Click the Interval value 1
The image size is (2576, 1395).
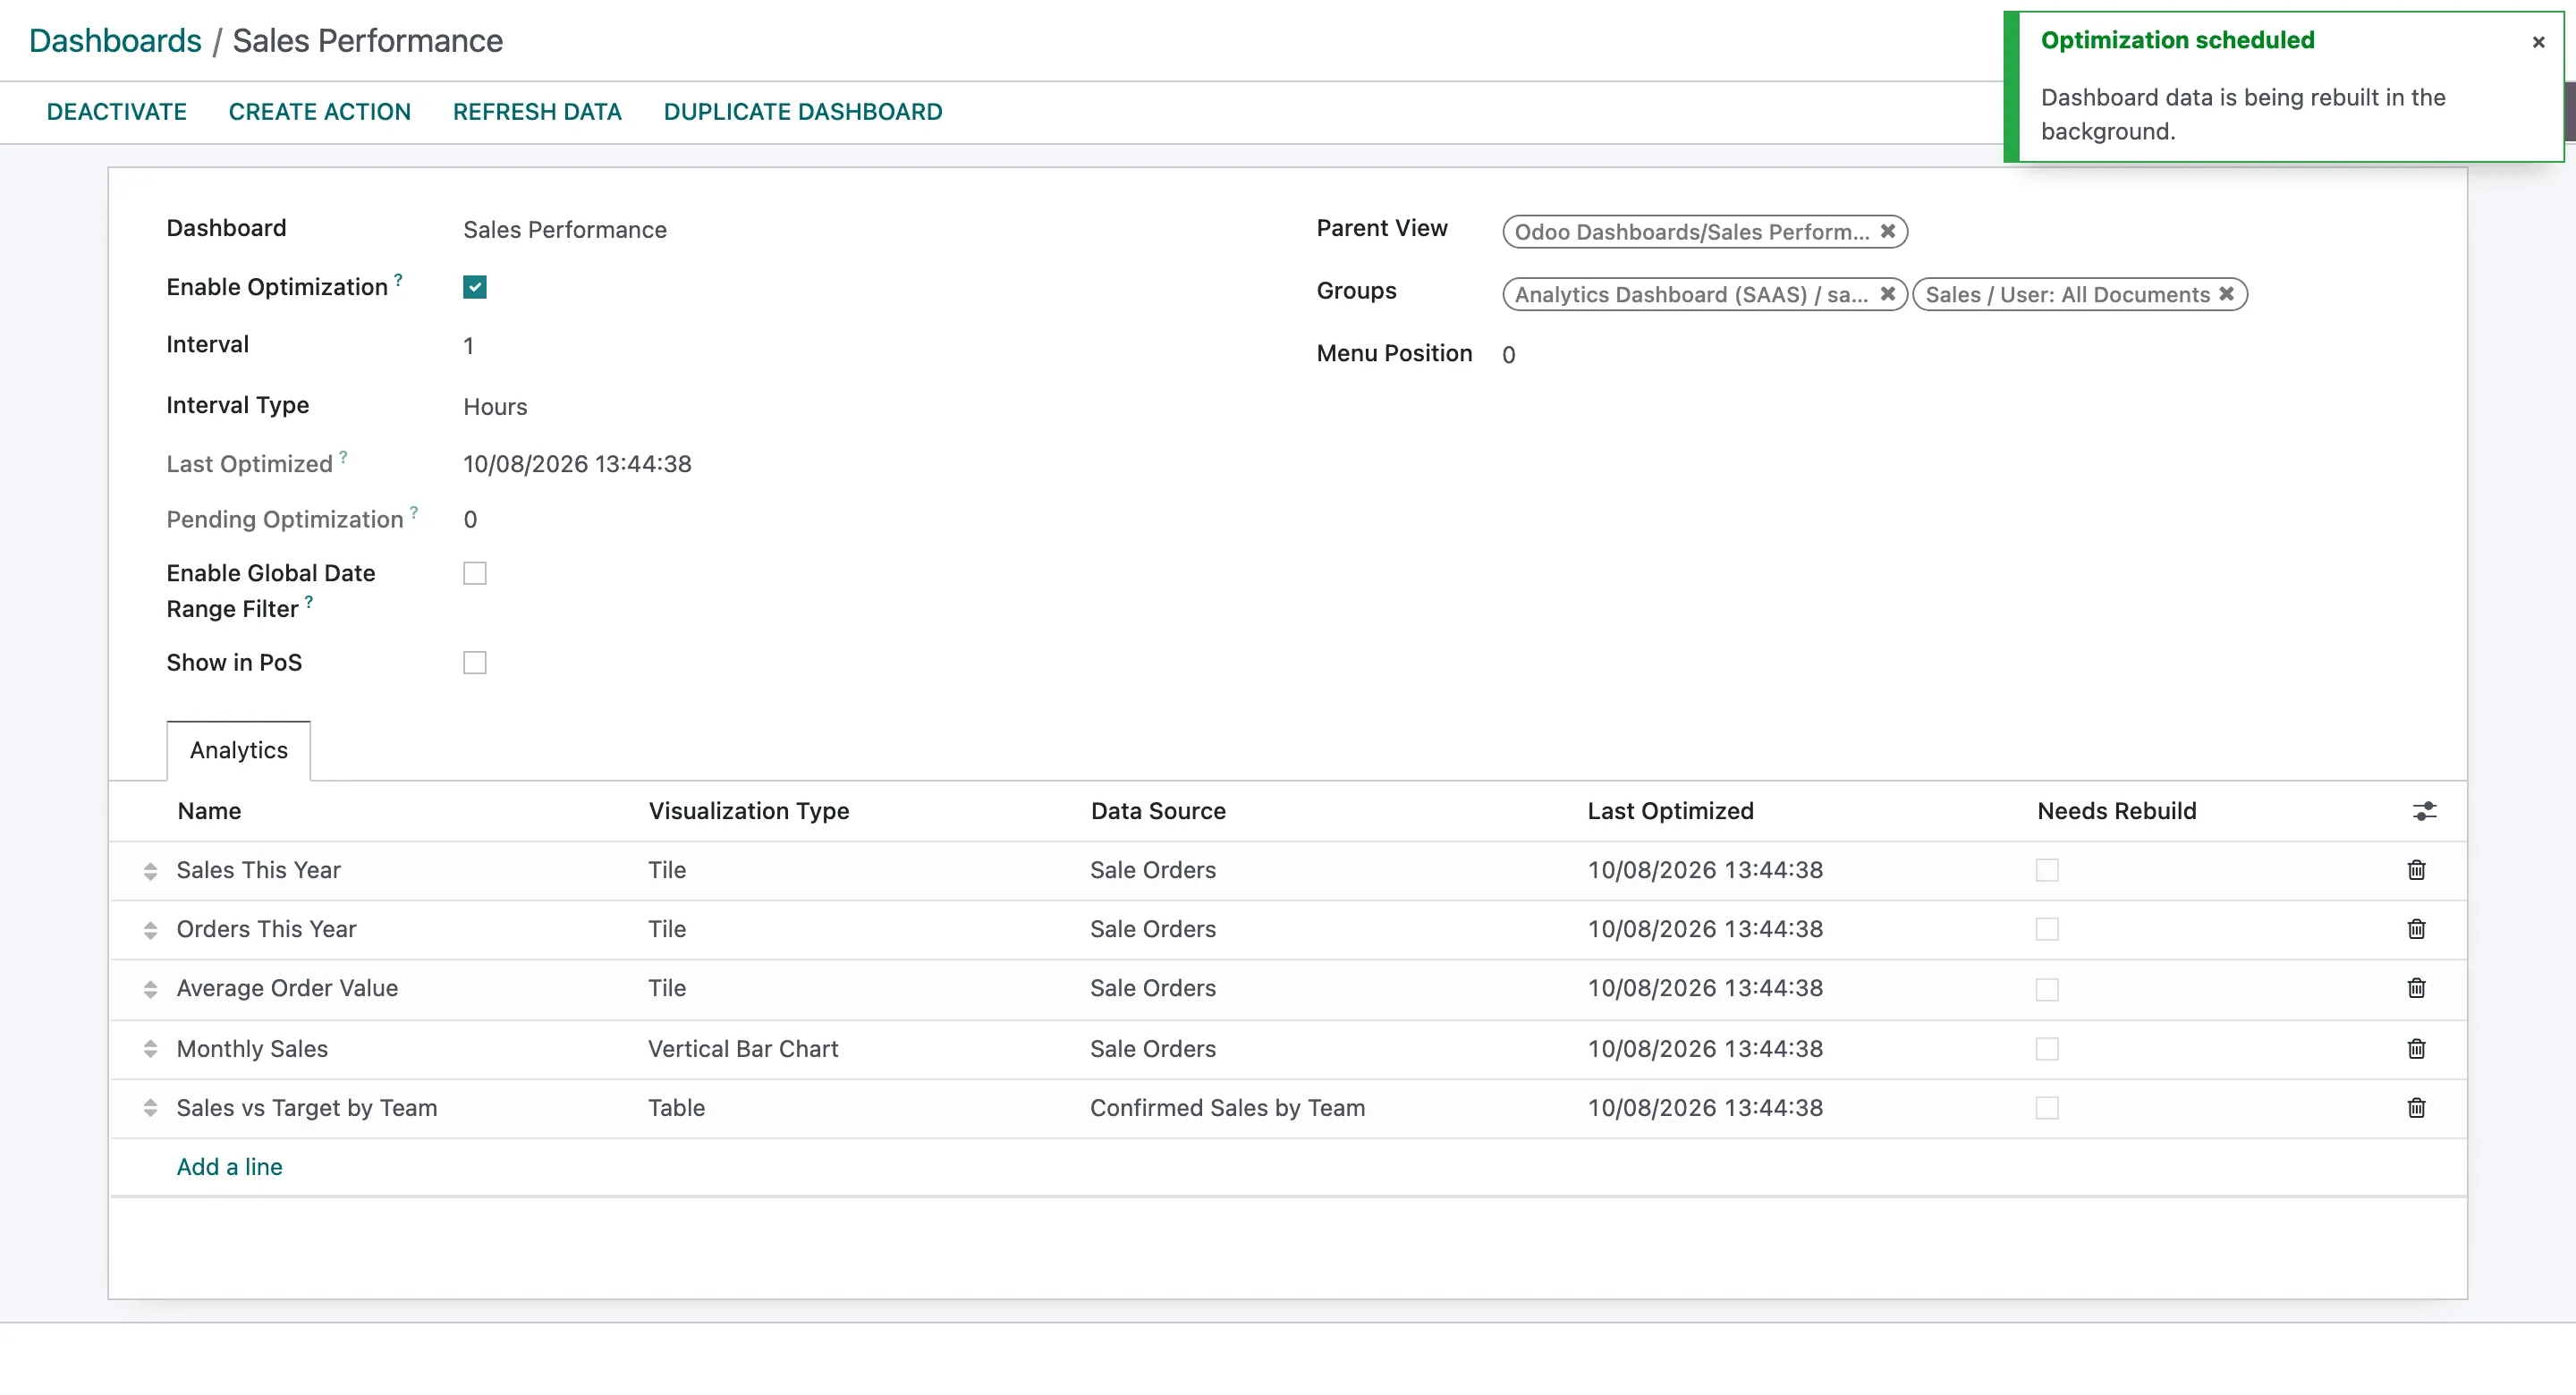pyautogui.click(x=468, y=346)
